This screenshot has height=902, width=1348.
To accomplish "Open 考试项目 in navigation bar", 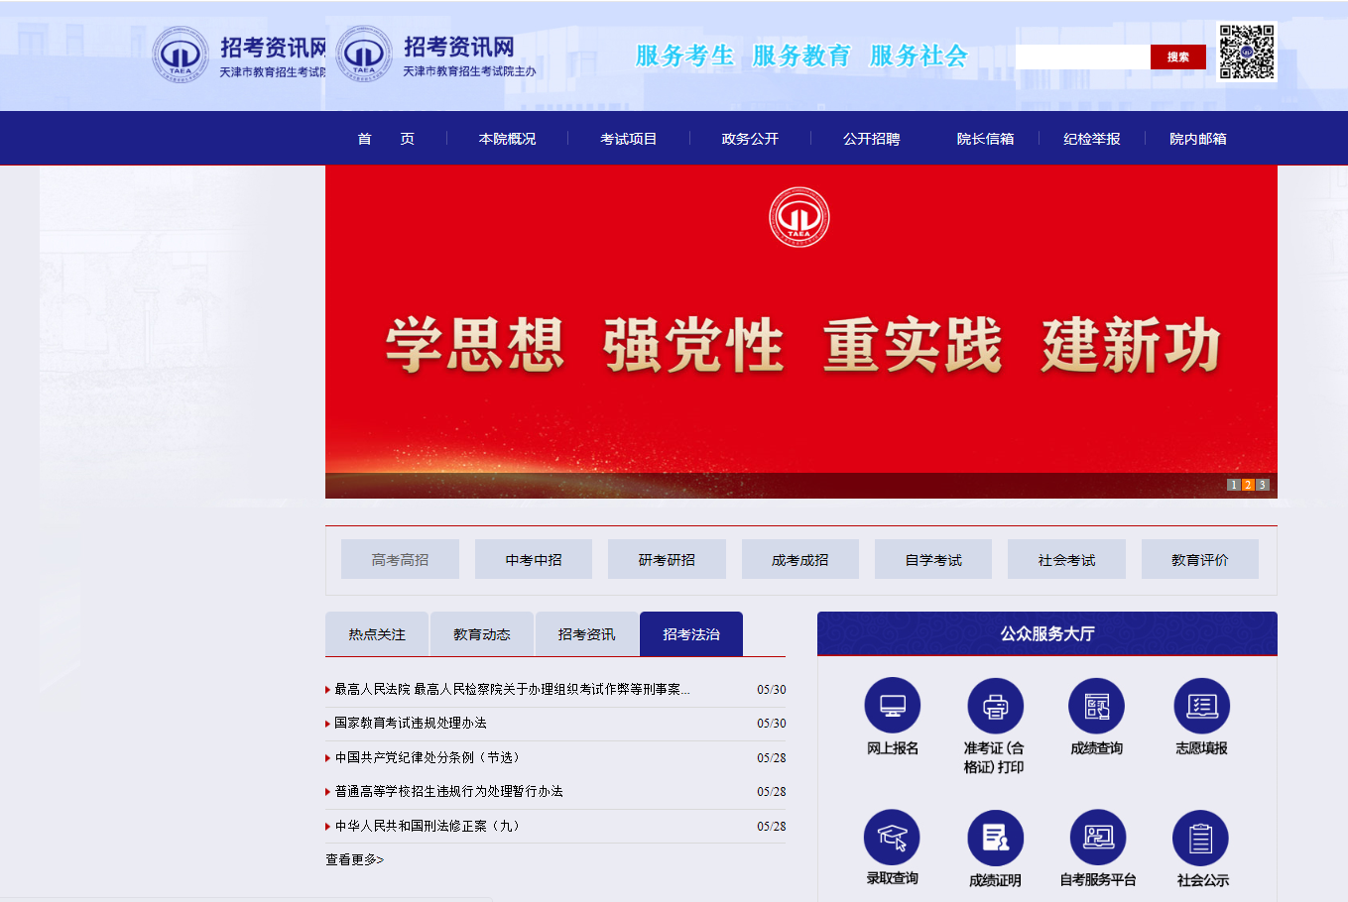I will tap(628, 139).
